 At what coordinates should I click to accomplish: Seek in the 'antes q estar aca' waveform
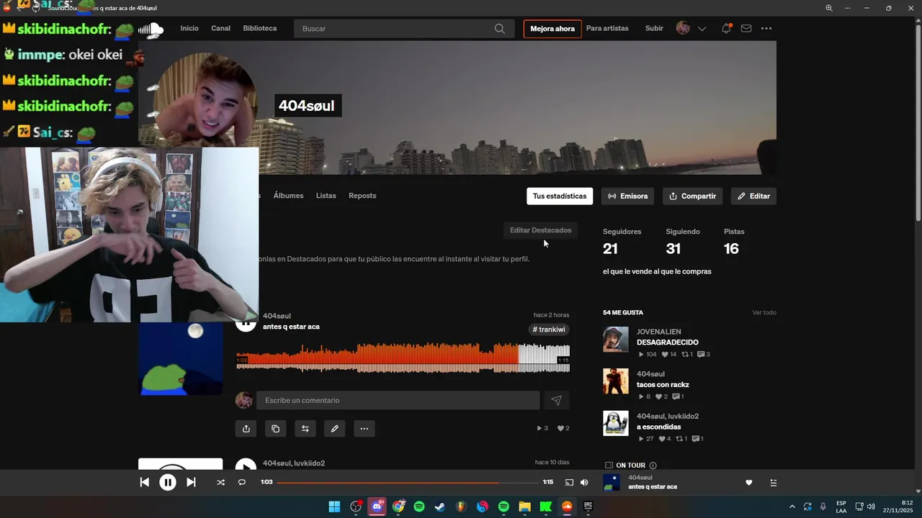tap(403, 358)
